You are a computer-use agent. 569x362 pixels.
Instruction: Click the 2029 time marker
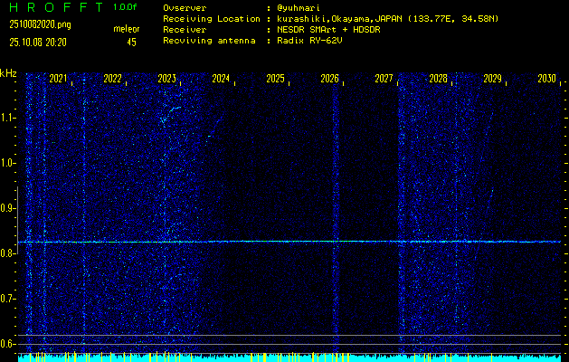[493, 79]
